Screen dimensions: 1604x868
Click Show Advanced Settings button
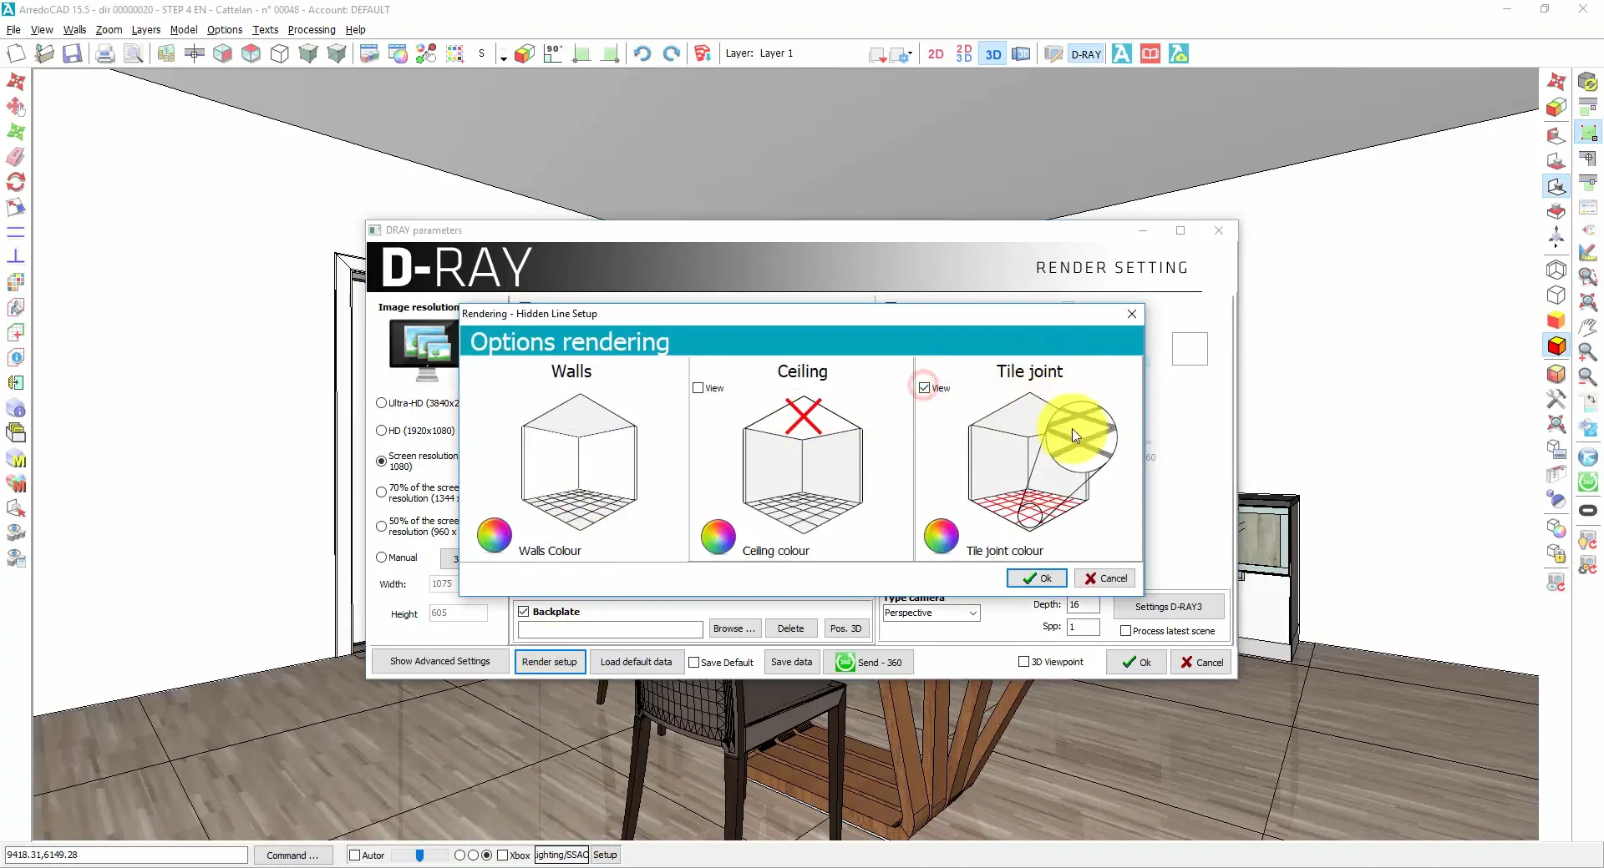[439, 662]
